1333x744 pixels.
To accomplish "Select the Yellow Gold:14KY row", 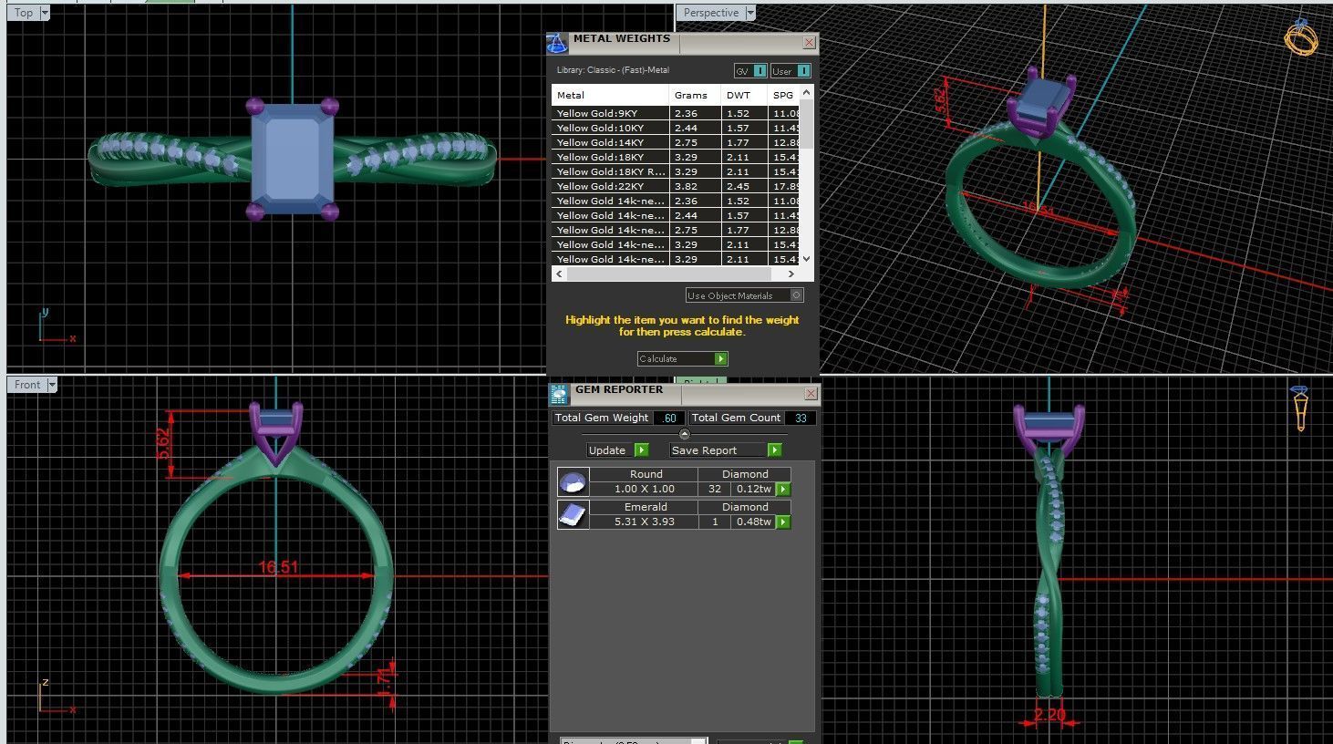I will click(x=676, y=142).
